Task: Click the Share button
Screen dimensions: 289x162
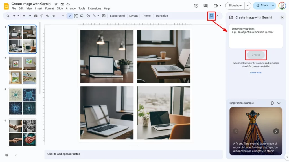Action: [262, 6]
